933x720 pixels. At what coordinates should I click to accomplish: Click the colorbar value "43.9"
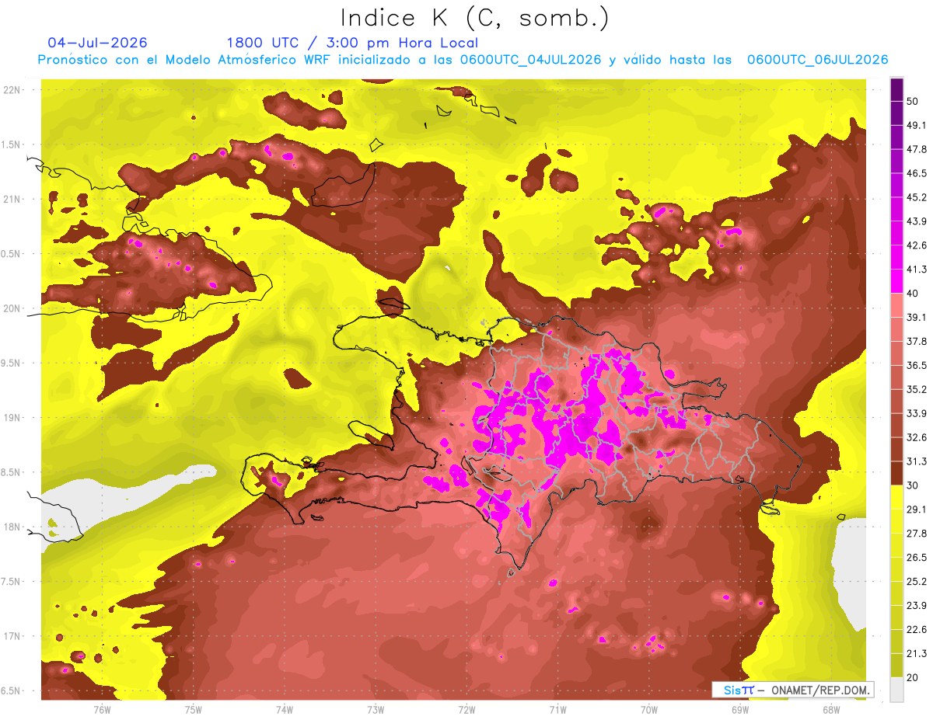[x=917, y=221]
